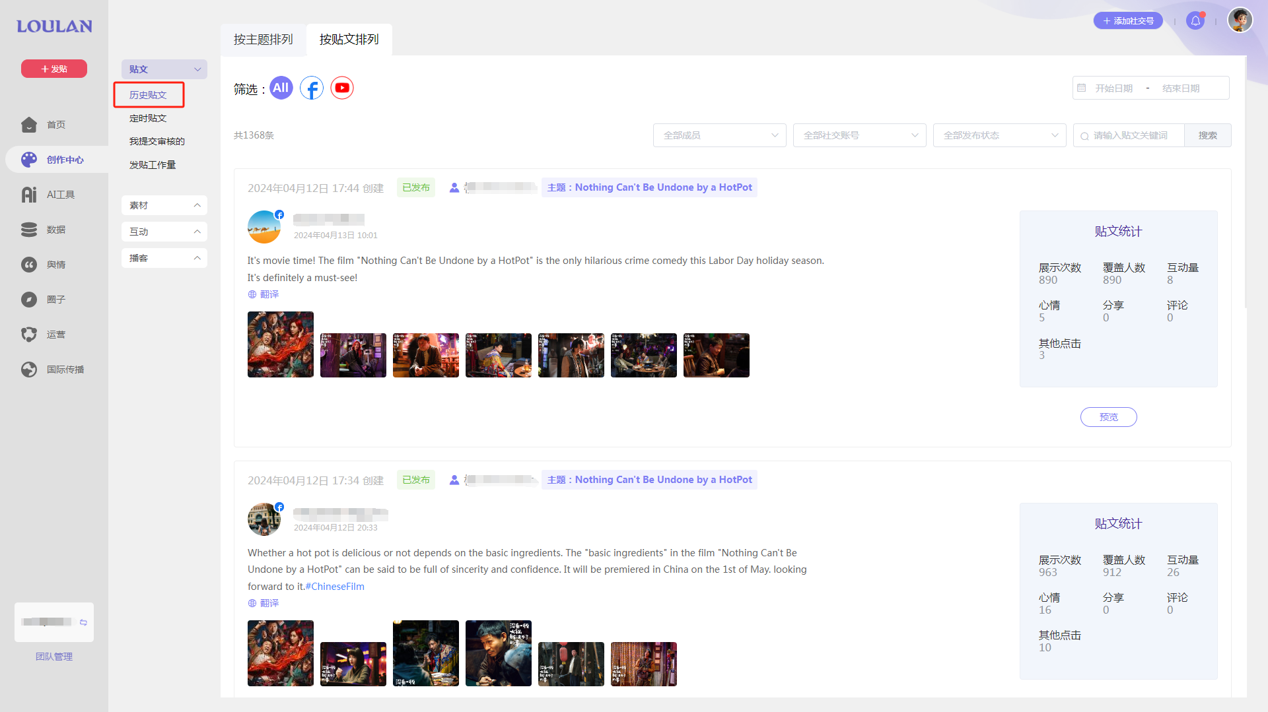Filter posts by YouTube

click(342, 88)
